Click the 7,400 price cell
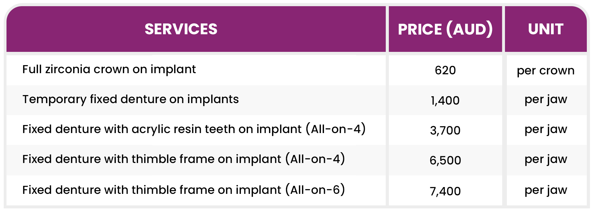 click(x=445, y=191)
